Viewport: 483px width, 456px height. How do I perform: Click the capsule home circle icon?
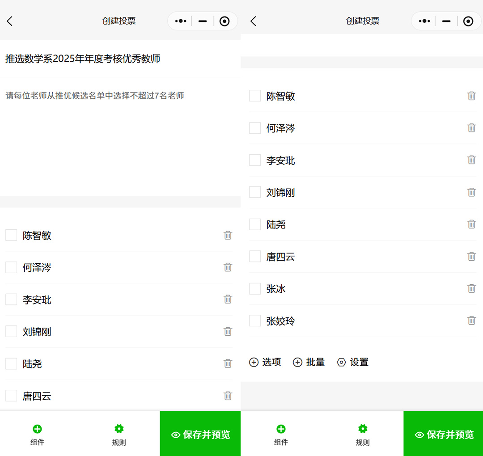[x=468, y=21]
